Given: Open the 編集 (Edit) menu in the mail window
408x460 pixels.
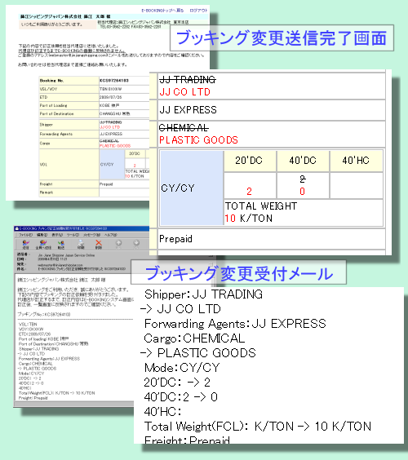Looking at the screenshot, I should point(42,235).
